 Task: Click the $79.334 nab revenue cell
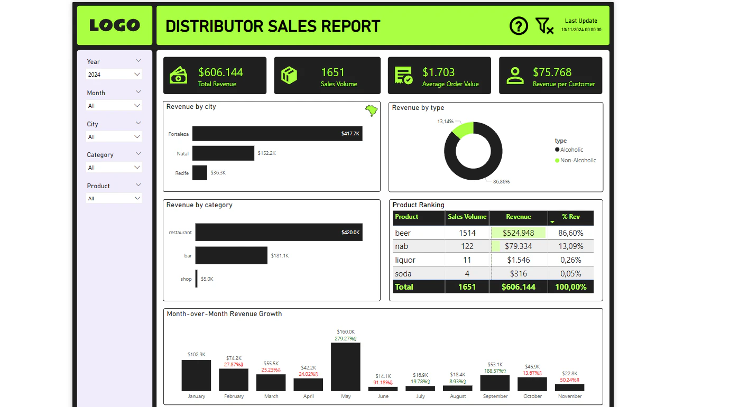(519, 246)
